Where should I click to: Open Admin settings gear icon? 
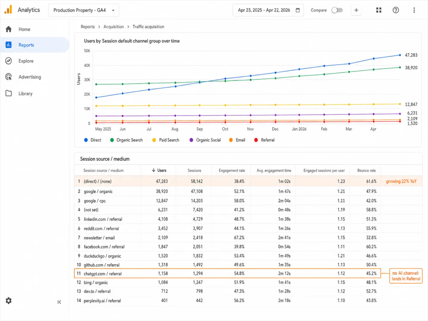9,301
